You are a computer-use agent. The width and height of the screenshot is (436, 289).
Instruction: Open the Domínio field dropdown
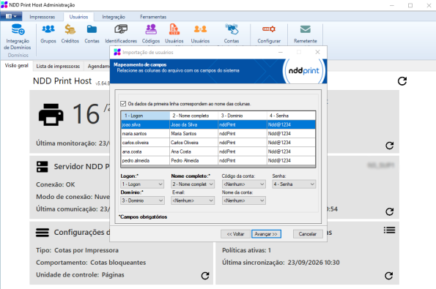(142, 200)
